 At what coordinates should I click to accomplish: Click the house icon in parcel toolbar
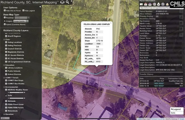(x=167, y=4)
